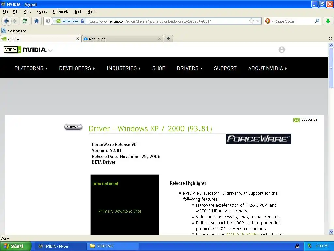Click the ForceWare logo banner
The height and width of the screenshot is (251, 334).
click(x=258, y=139)
